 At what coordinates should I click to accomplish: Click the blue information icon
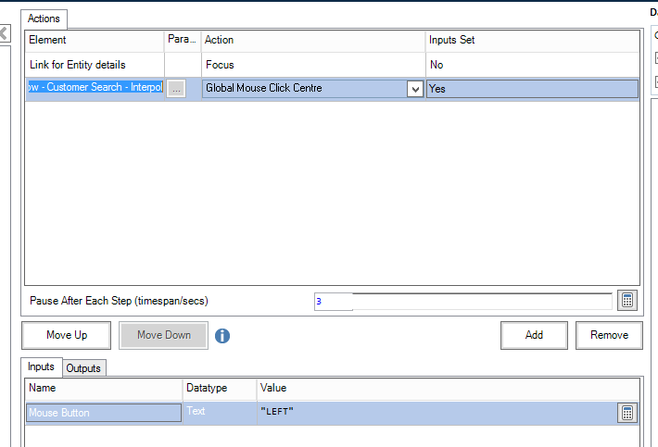point(222,336)
